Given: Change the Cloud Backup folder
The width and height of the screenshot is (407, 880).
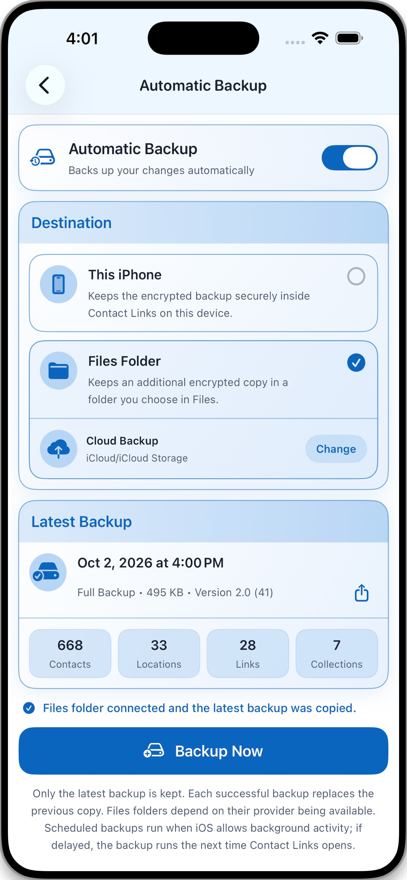Looking at the screenshot, I should (336, 449).
